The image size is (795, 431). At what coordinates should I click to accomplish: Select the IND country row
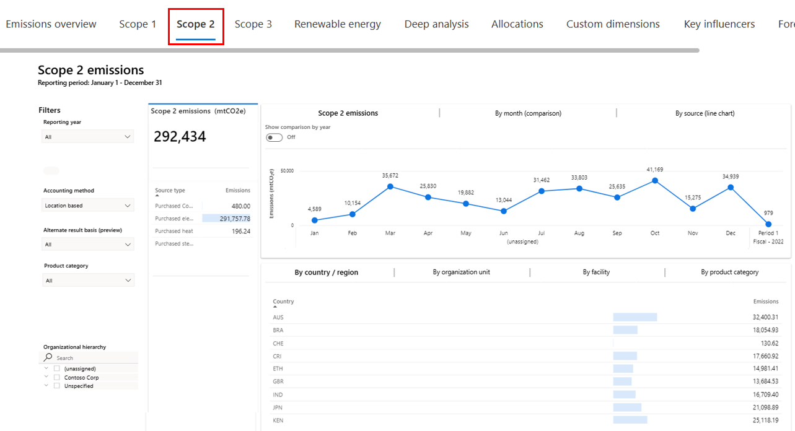[x=525, y=394]
